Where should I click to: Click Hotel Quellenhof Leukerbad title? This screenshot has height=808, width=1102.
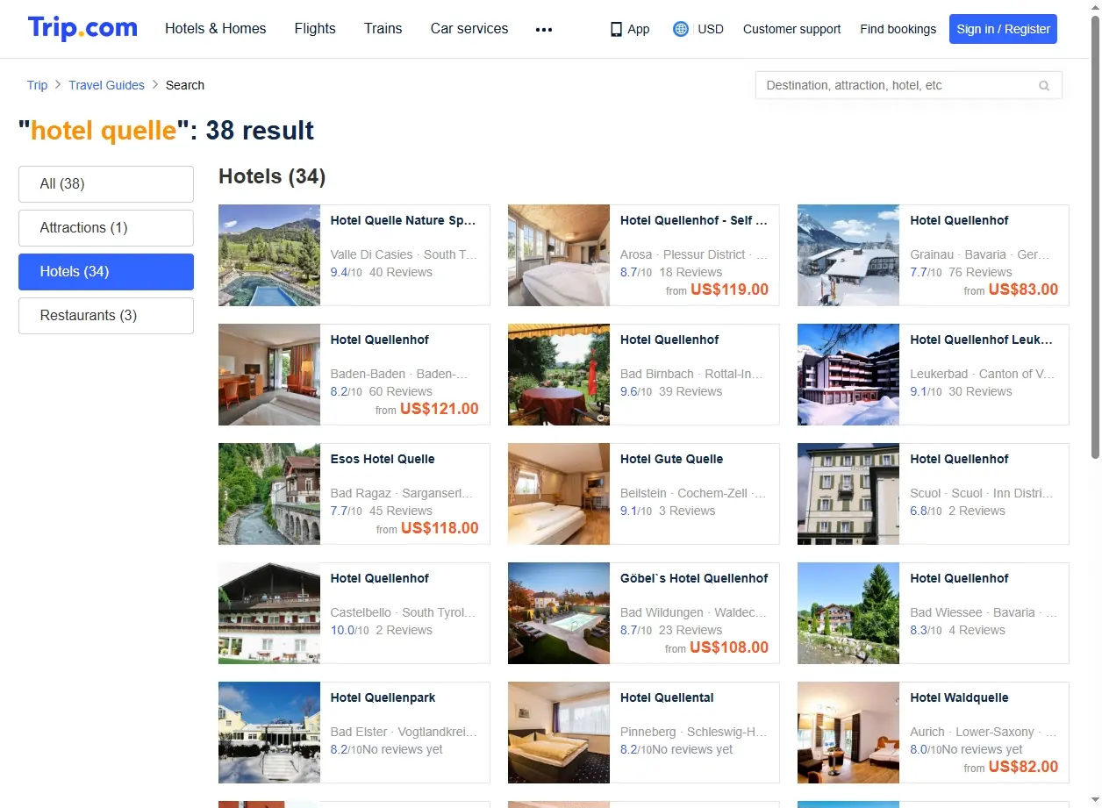tap(982, 340)
